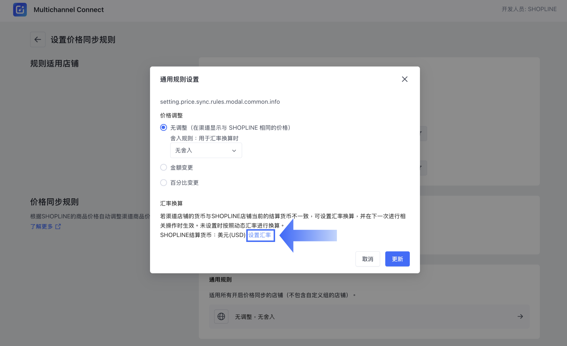Image resolution: width=567 pixels, height=346 pixels.
Task: Open the 无舍入 rounding rule dropdown
Action: [x=206, y=150]
